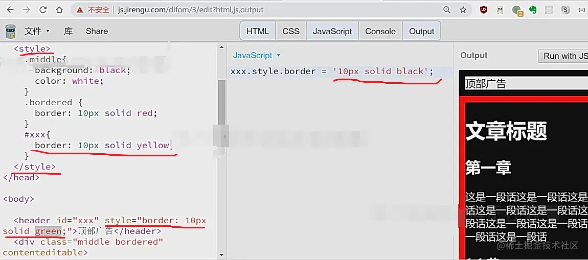
Task: Click the 不安全 security warning indicator
Action: (93, 10)
